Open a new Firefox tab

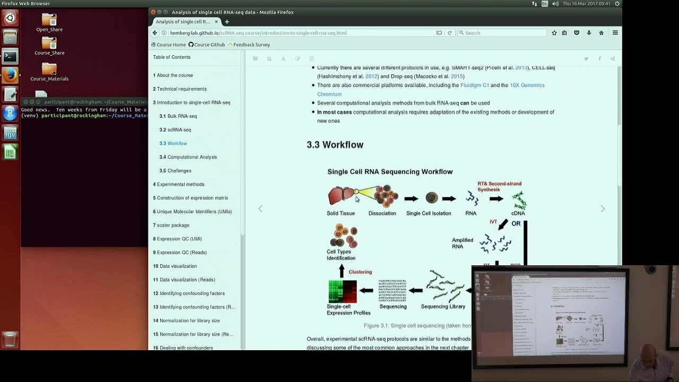(x=227, y=22)
